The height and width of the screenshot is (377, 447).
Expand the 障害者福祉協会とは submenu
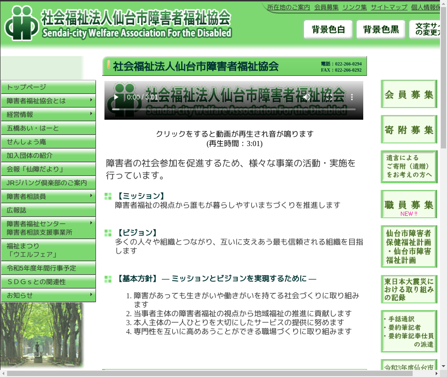coord(48,101)
